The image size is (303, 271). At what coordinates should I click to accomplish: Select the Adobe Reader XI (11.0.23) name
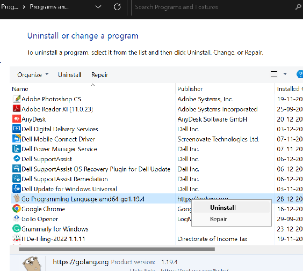pos(57,109)
